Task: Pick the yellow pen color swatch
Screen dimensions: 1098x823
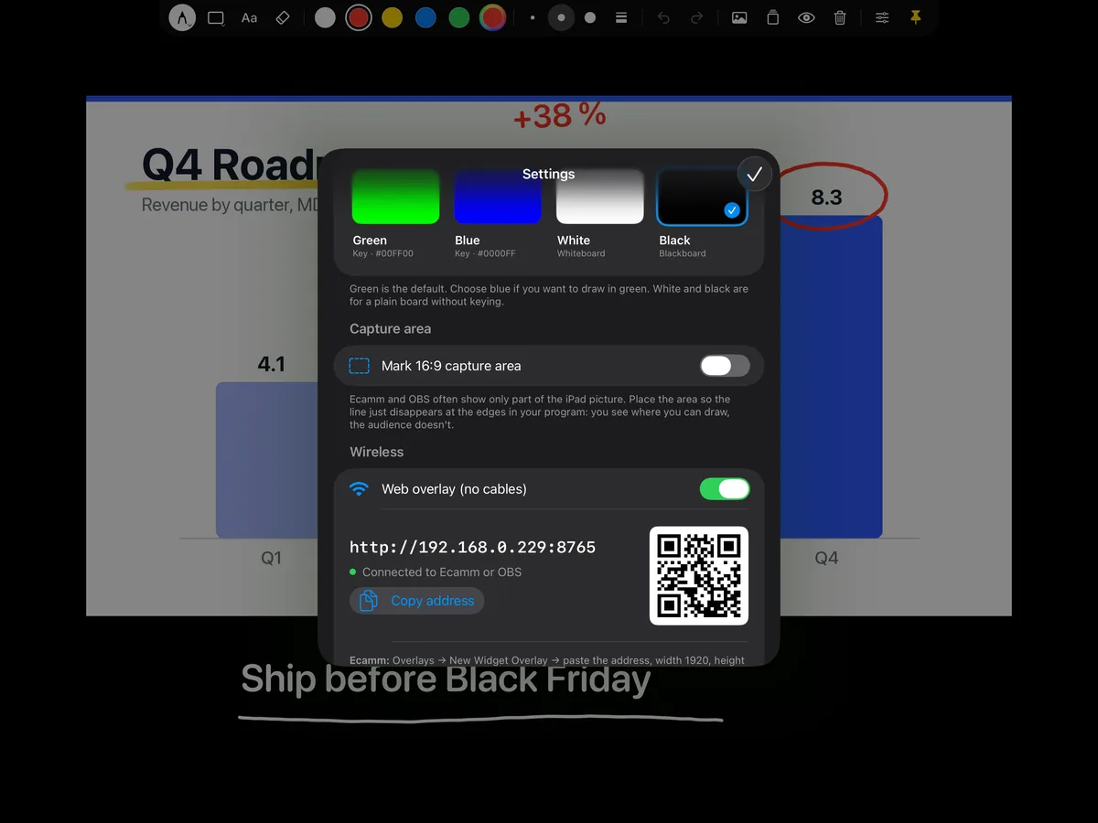Action: pos(392,17)
